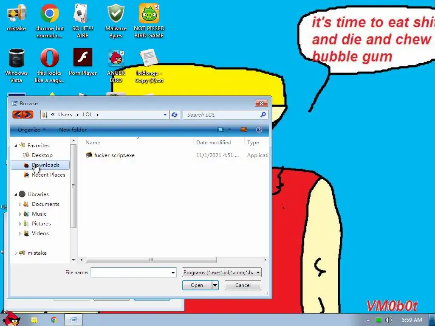Click the Back arrow in Browse dialog

[x=17, y=115]
